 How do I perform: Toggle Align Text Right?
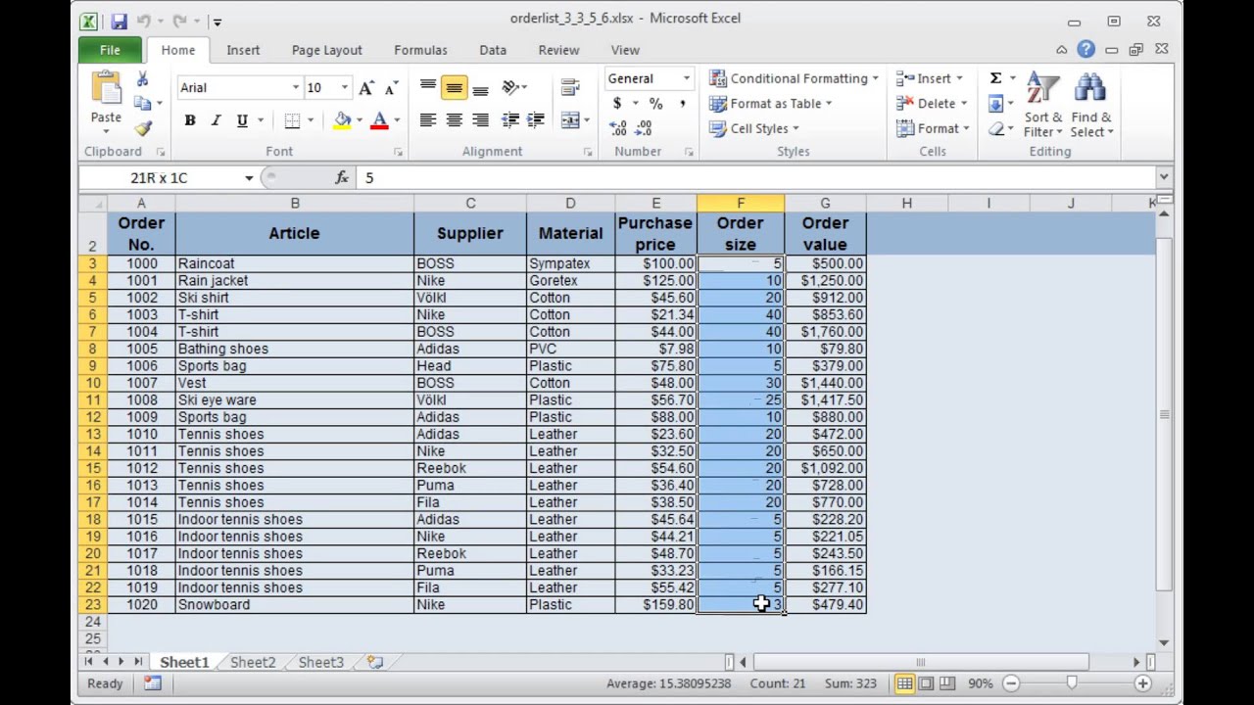pos(480,120)
